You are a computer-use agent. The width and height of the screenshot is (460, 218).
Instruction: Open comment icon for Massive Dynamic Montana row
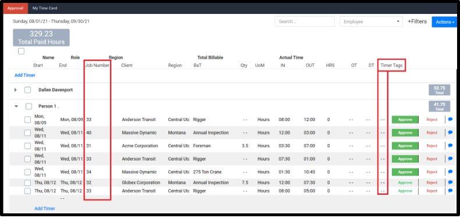point(450,133)
